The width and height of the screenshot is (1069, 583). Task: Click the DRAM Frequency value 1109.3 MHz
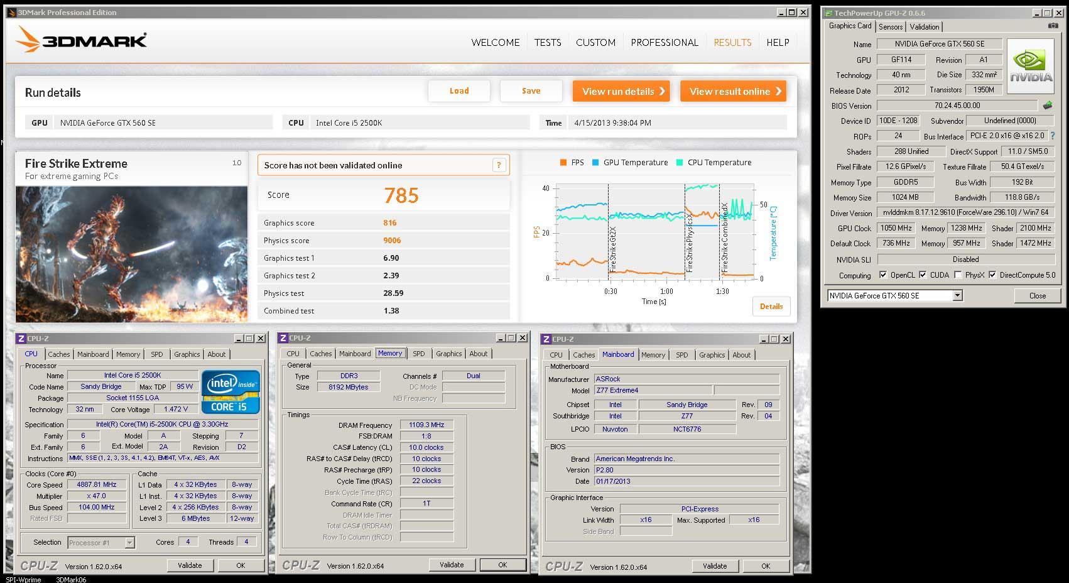point(426,425)
